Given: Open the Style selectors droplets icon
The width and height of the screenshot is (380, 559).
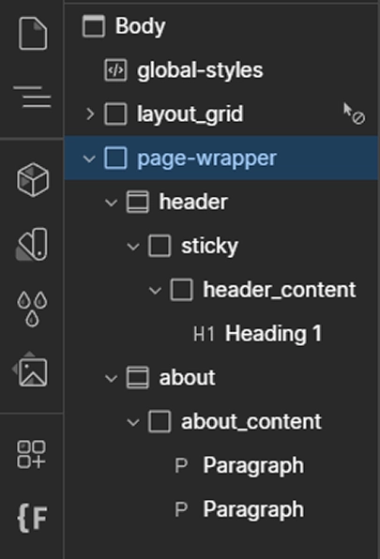Looking at the screenshot, I should click(32, 309).
